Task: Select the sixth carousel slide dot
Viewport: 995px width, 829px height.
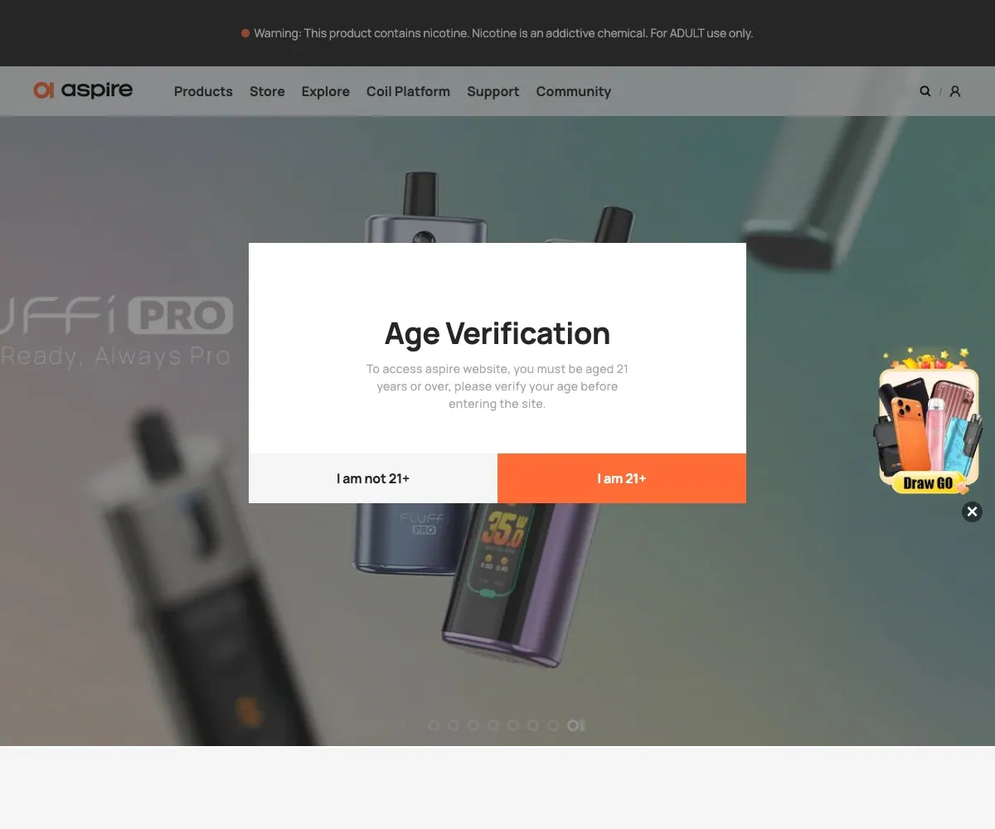Action: click(x=533, y=725)
